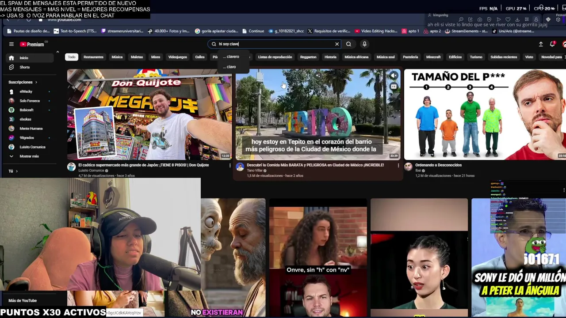Select the Listas de reproducción chip
The width and height of the screenshot is (566, 318).
pyautogui.click(x=275, y=57)
